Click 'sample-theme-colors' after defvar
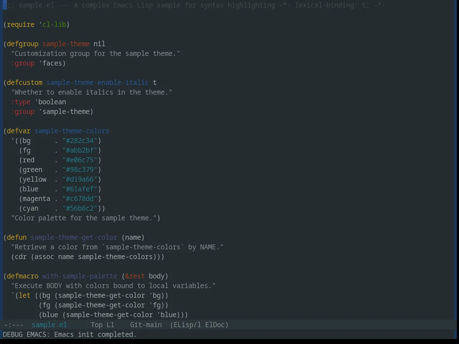This screenshot has height=344, width=459. (x=72, y=131)
